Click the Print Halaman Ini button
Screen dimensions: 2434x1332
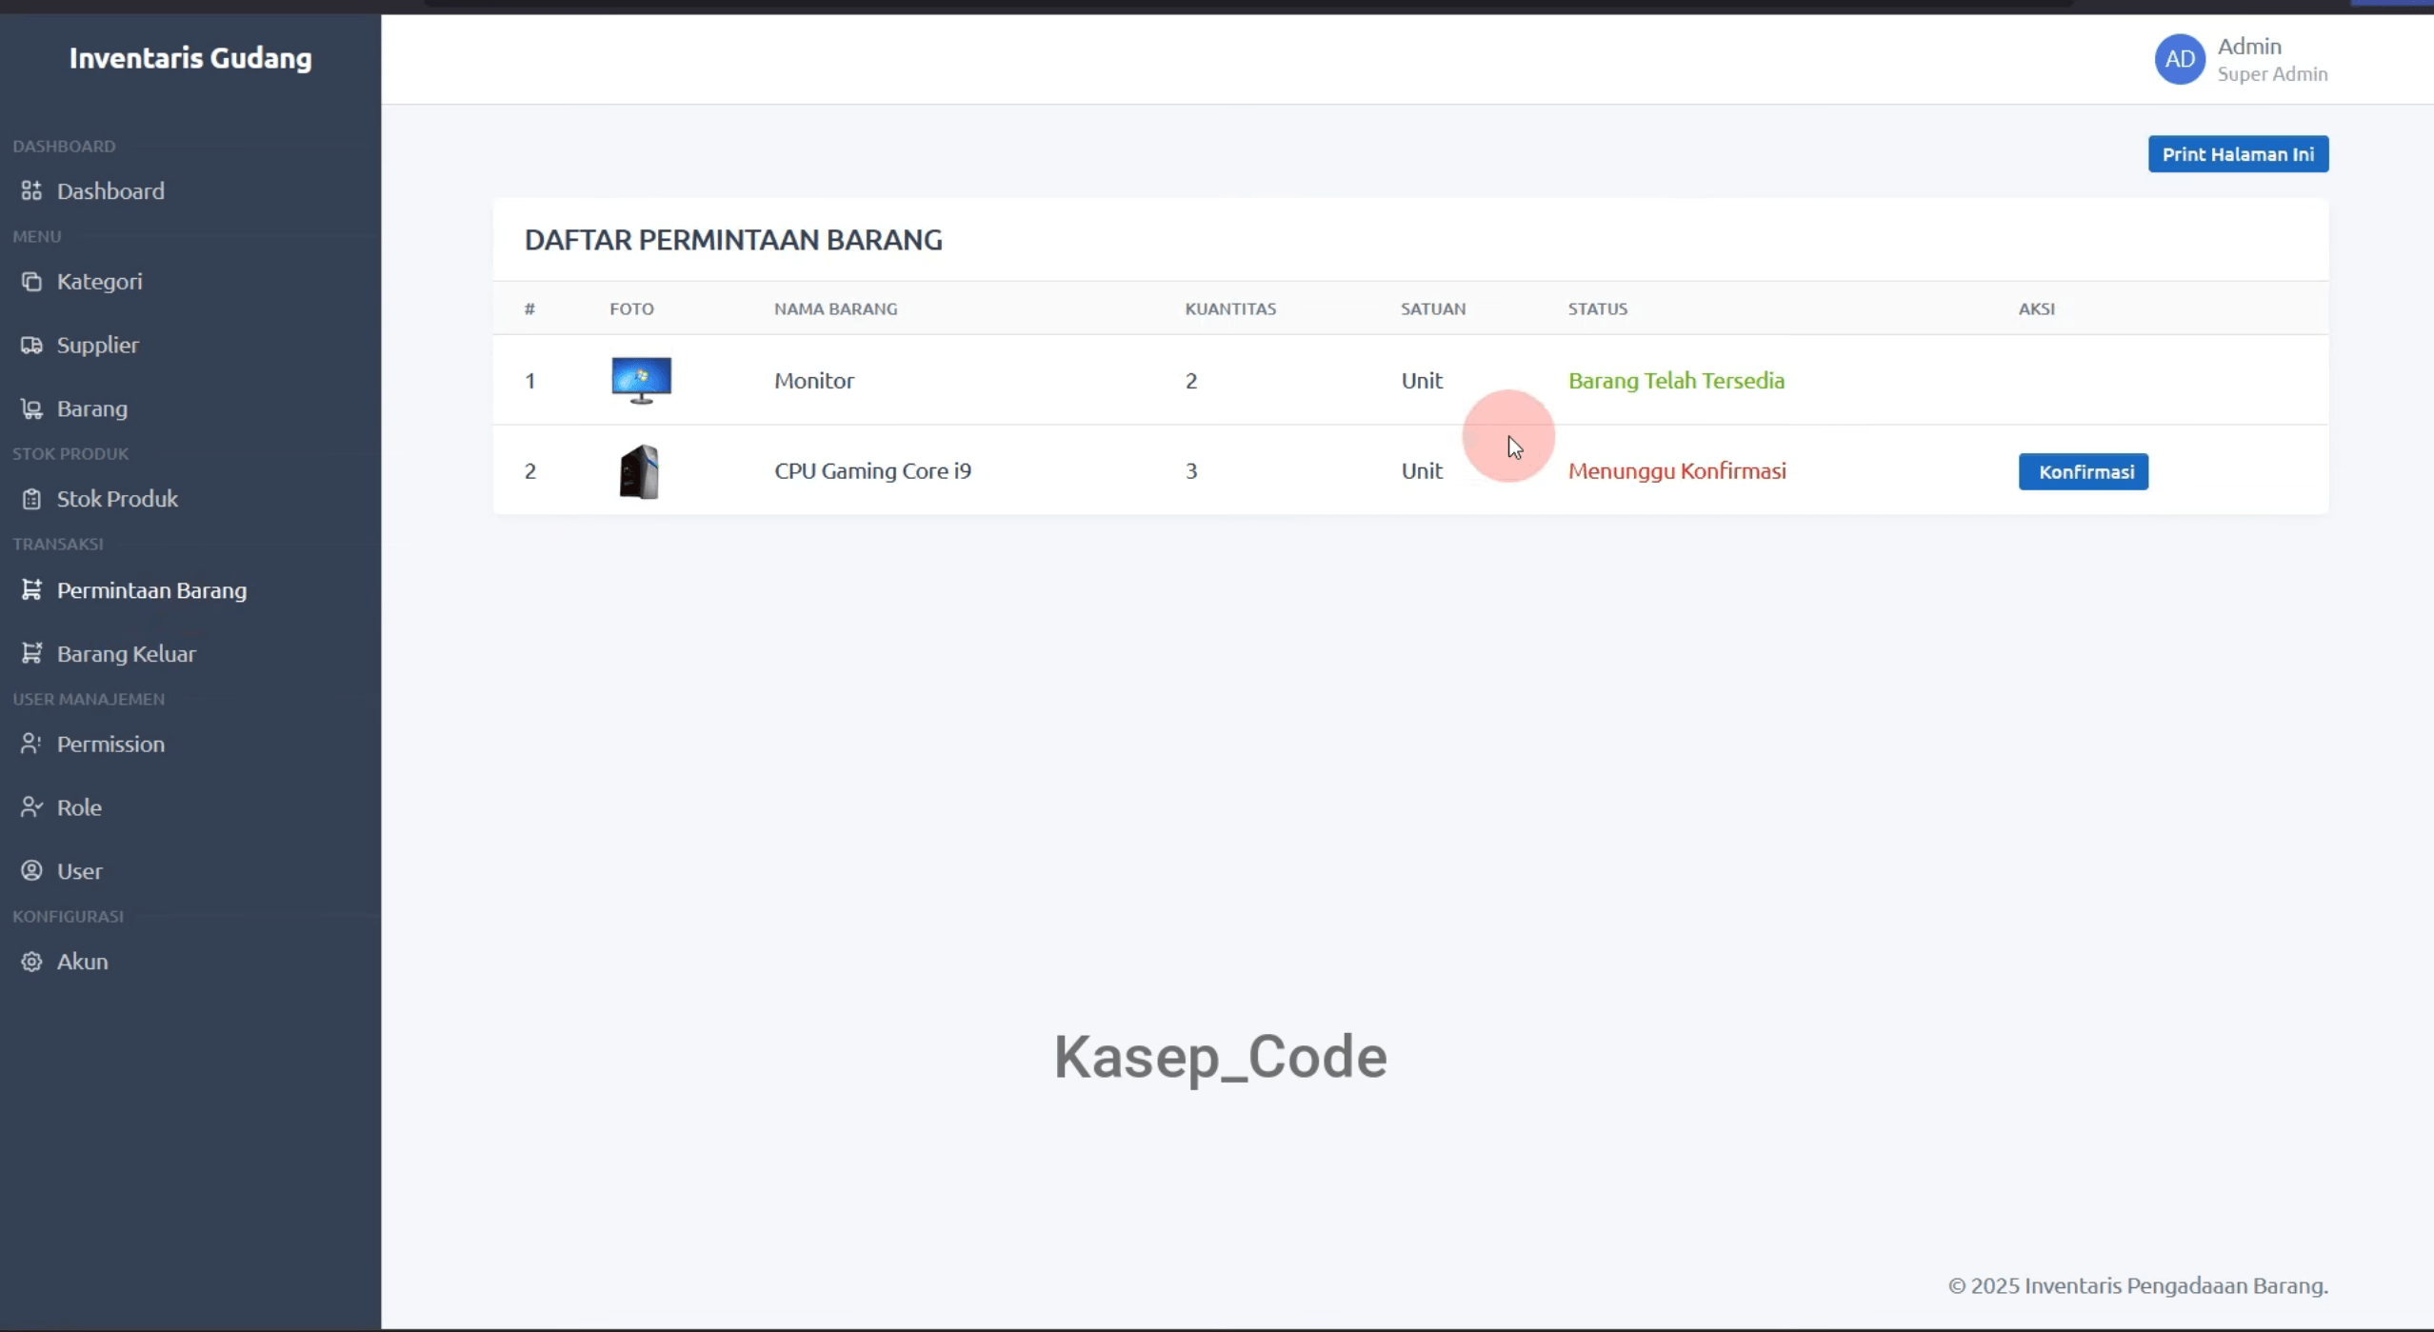(x=2238, y=154)
